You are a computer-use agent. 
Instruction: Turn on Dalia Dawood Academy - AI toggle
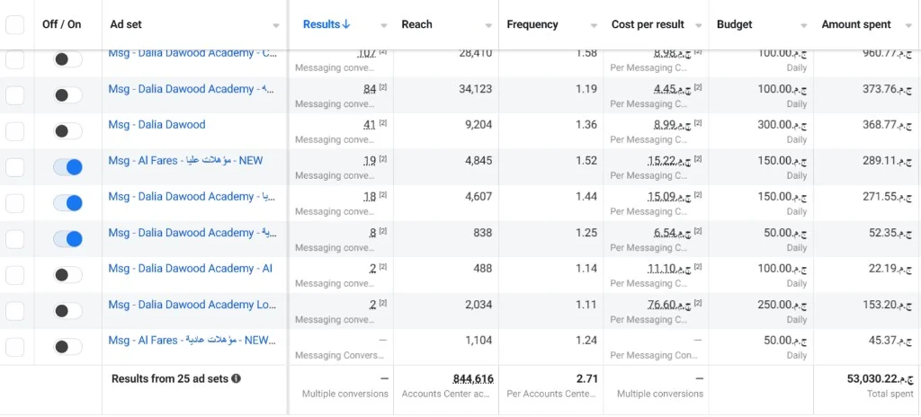pyautogui.click(x=67, y=275)
